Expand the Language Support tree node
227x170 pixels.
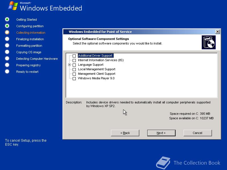click(69, 65)
